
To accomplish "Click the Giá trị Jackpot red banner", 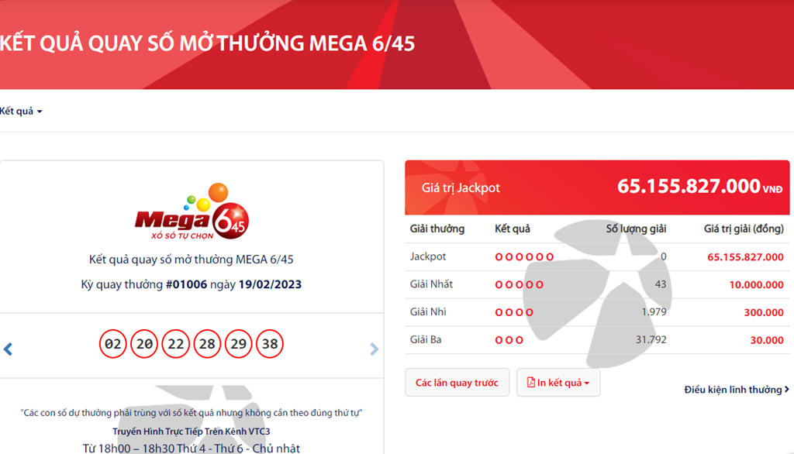I will pos(597,187).
